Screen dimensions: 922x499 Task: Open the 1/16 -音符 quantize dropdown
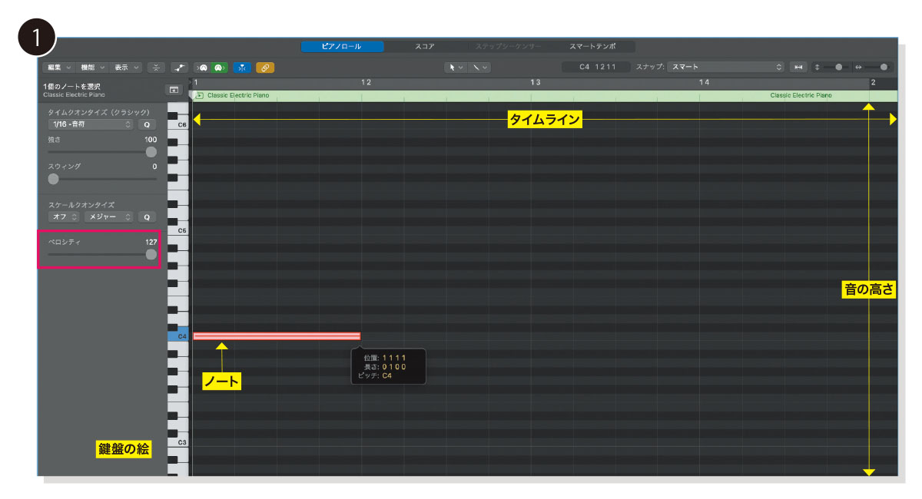click(x=91, y=124)
